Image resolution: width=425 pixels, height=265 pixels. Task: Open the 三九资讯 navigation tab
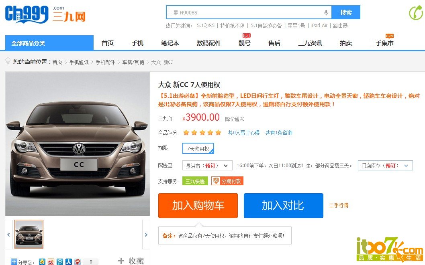(x=310, y=43)
